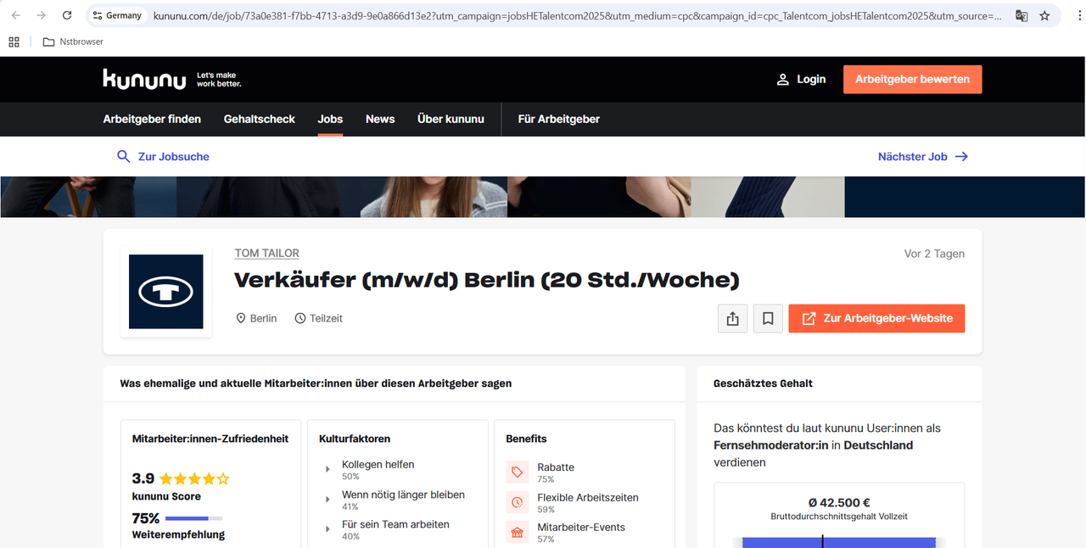The image size is (1086, 548).
Task: Click the Benefits heading
Action: pos(526,439)
